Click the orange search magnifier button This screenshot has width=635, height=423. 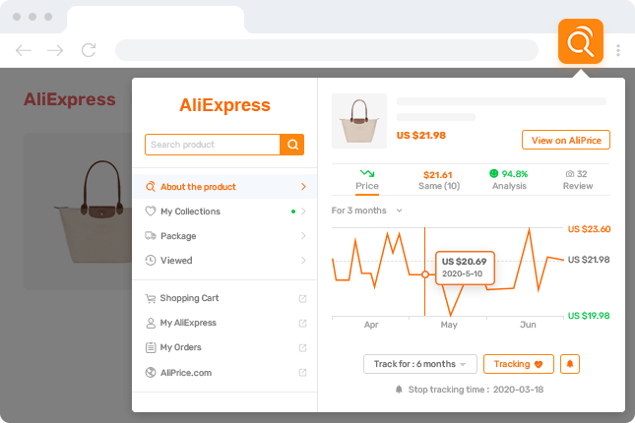pyautogui.click(x=292, y=145)
